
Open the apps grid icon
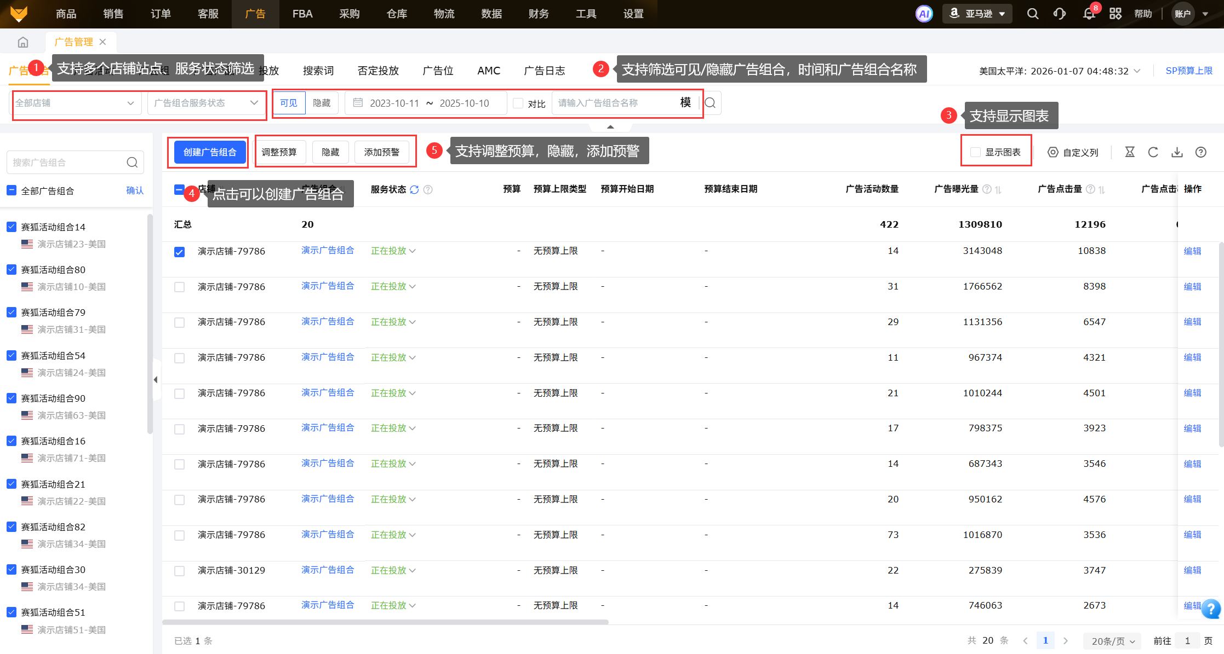[1116, 14]
